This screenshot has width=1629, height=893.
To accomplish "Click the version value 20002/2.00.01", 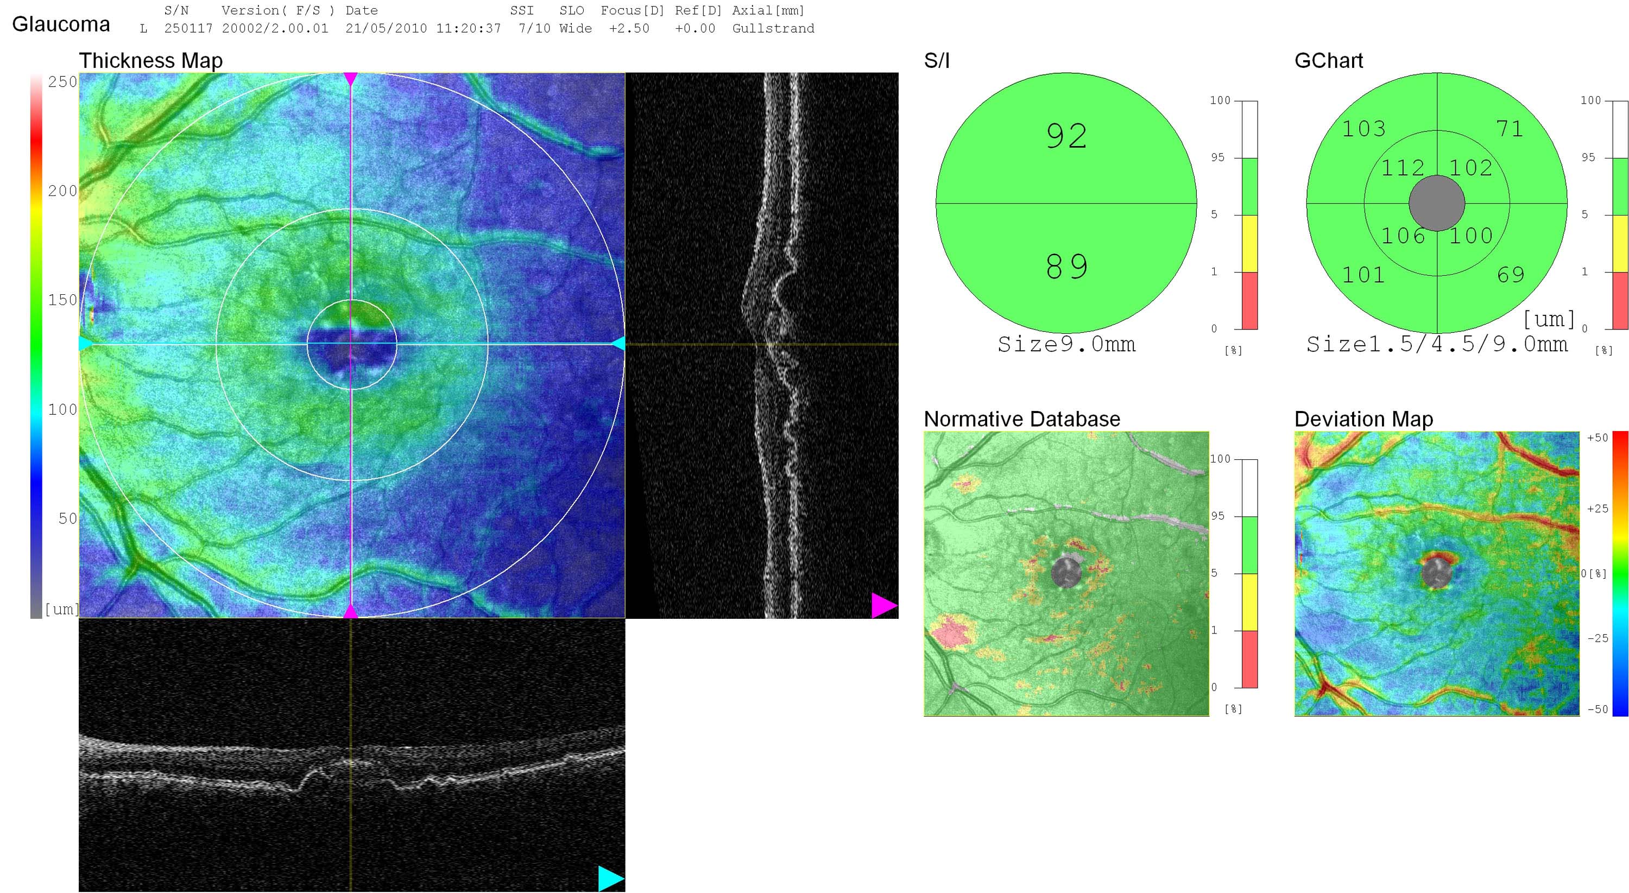I will [x=275, y=28].
